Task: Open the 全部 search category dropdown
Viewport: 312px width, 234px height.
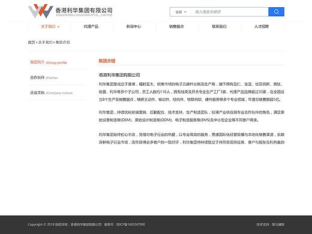Action: tap(181, 12)
